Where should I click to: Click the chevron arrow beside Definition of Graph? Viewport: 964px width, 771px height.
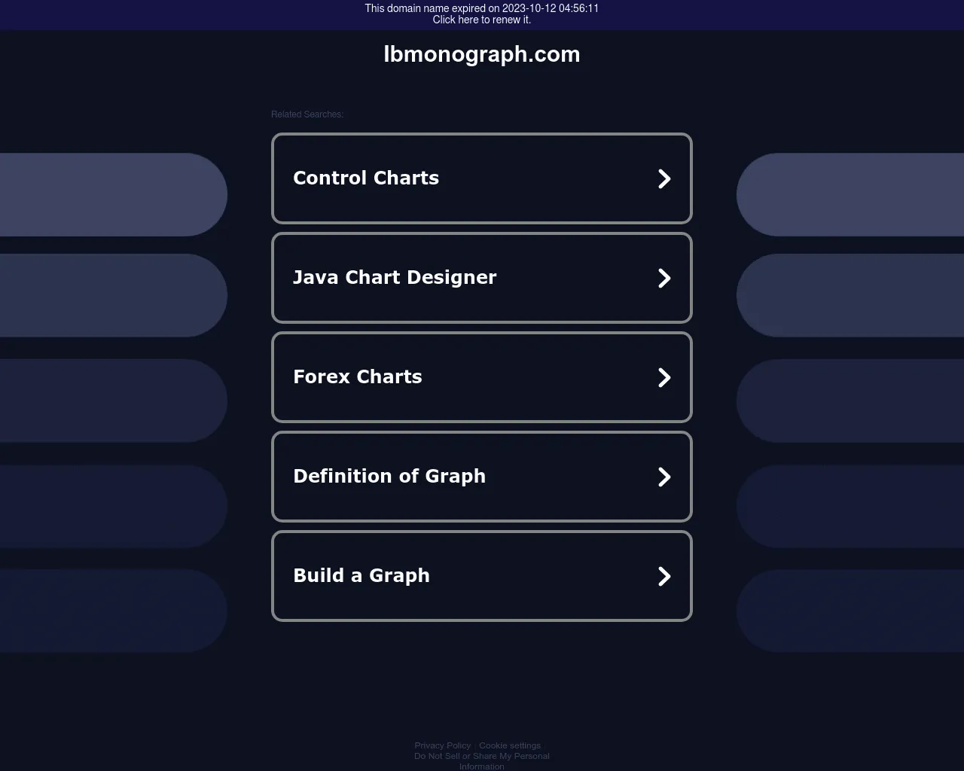tap(664, 477)
